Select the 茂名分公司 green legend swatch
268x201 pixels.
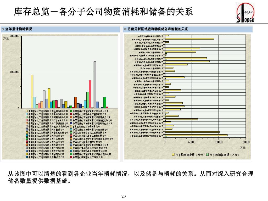[x=27, y=139]
